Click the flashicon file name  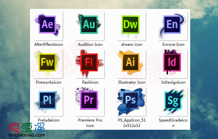click(90, 82)
